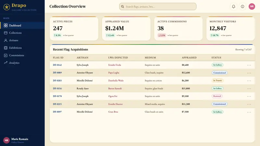The width and height of the screenshot is (260, 146).
Task: Expand more actions for DF-0097
Action: click(x=249, y=112)
